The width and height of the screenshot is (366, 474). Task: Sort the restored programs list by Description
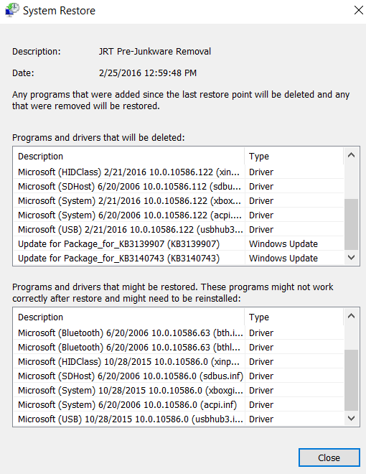coord(129,317)
